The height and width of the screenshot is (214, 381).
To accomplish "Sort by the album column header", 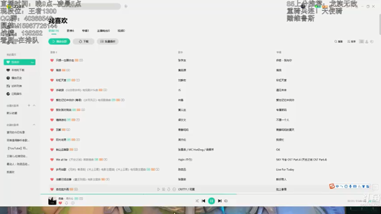I will (x=279, y=52).
